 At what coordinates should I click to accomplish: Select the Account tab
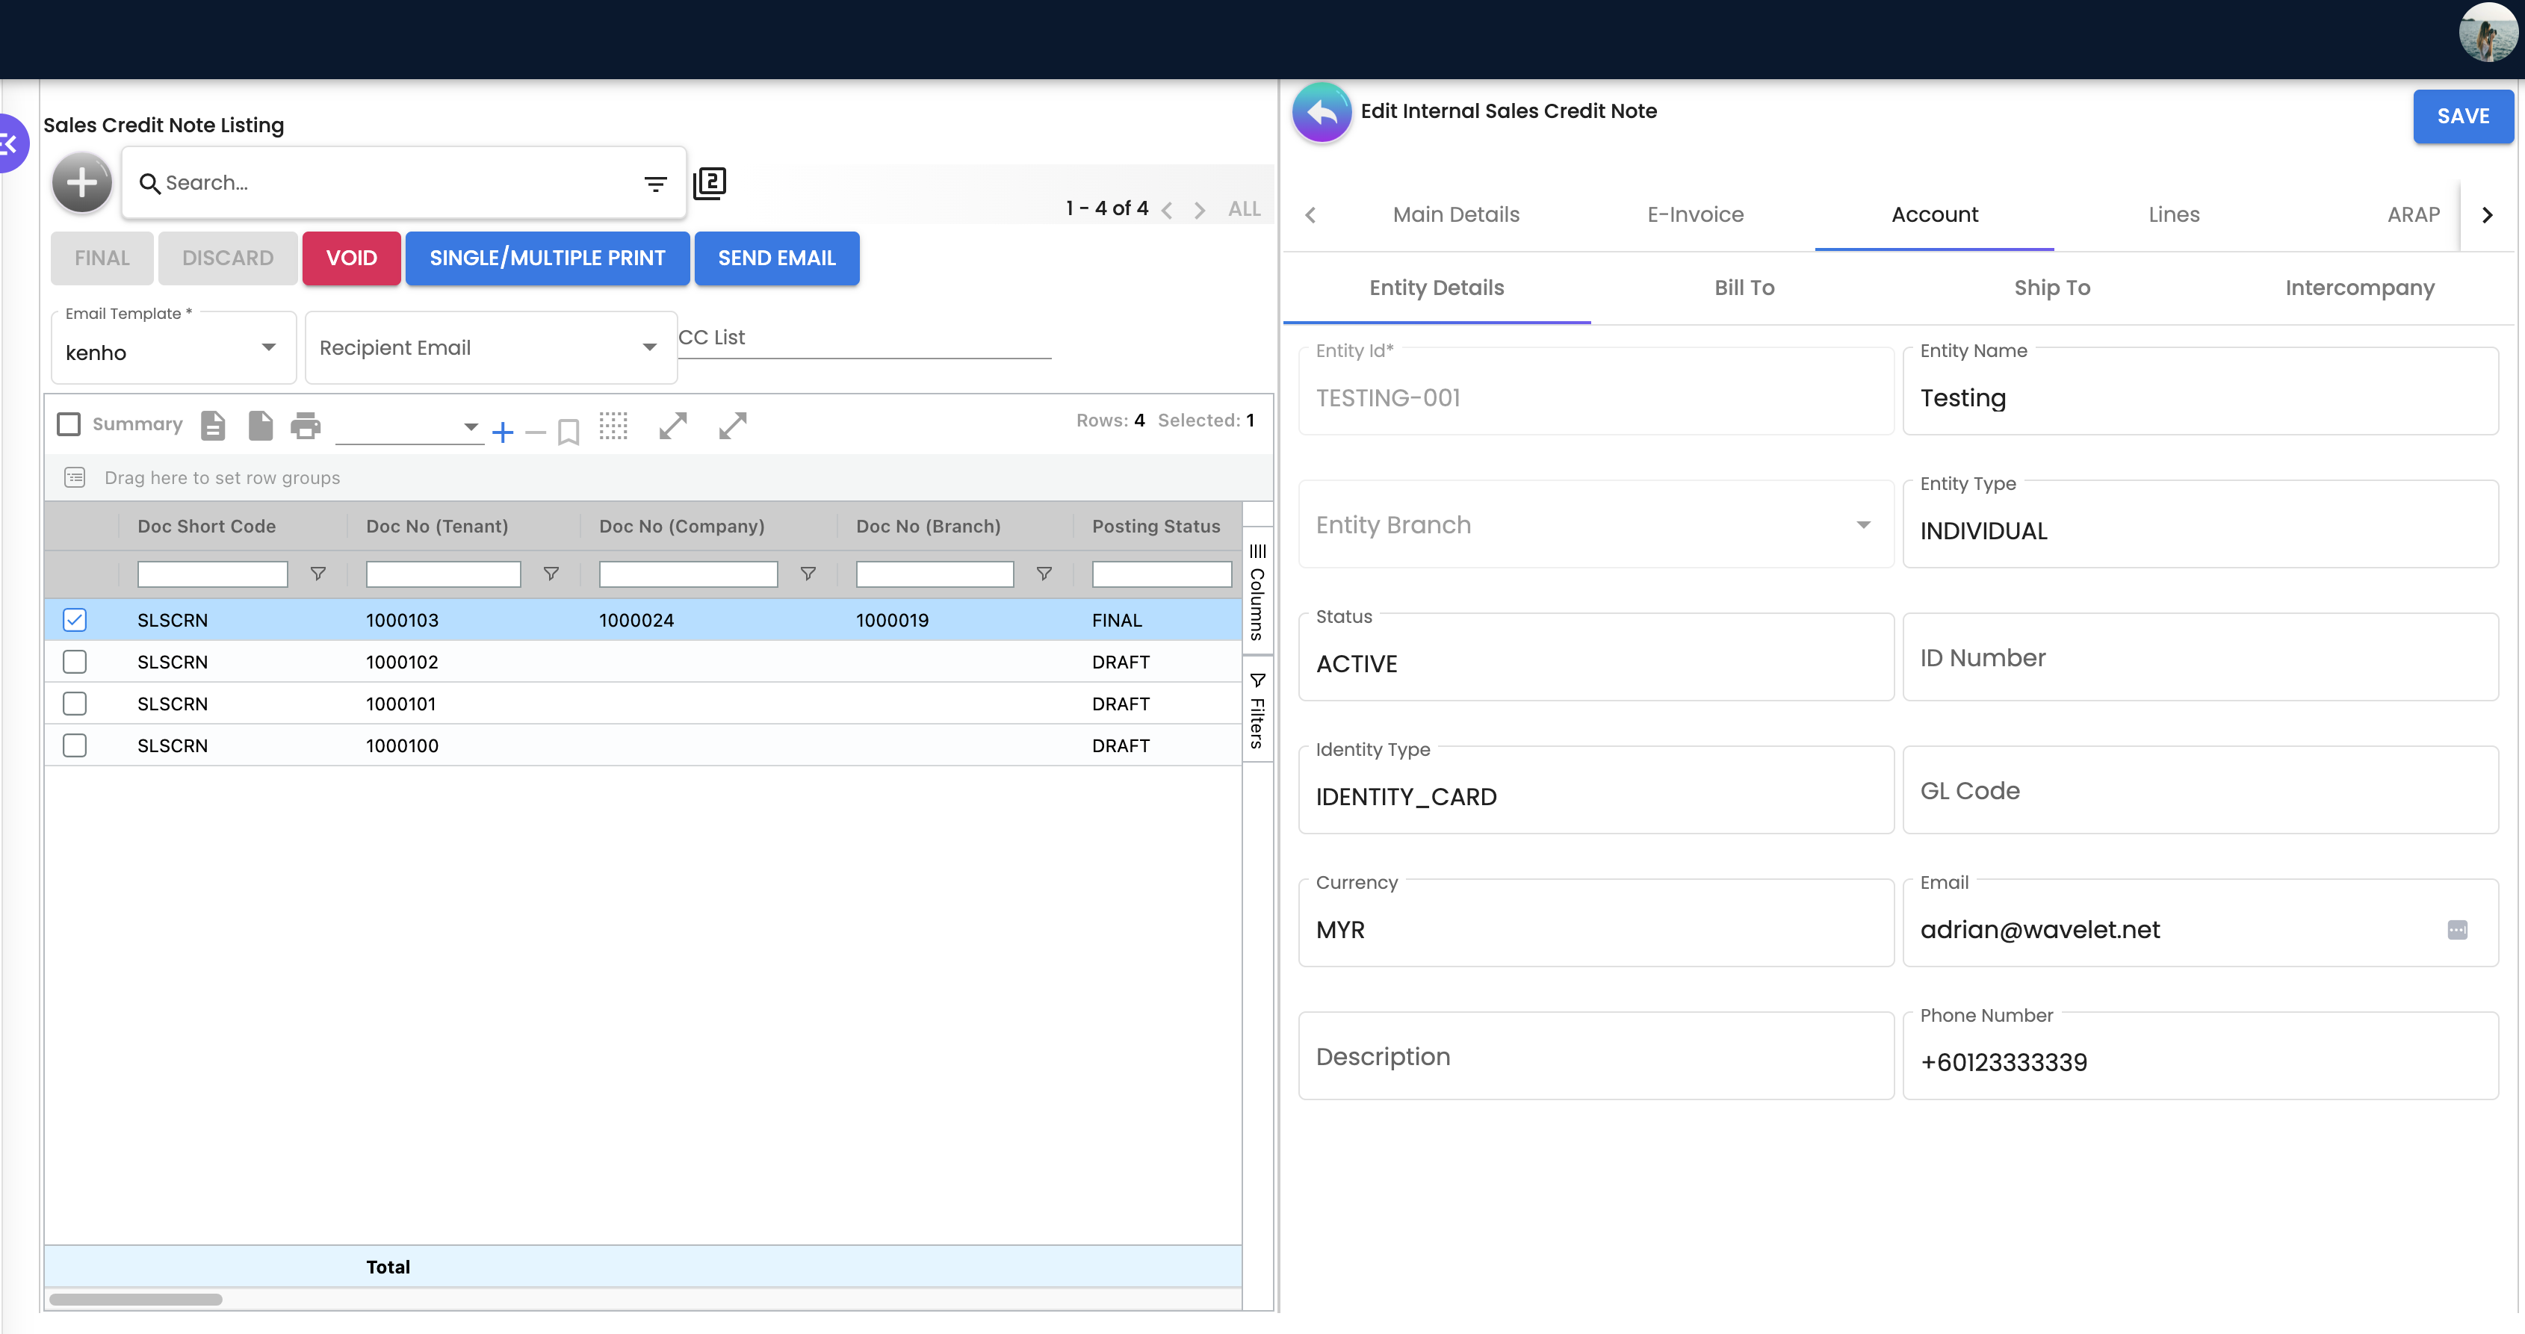click(1934, 214)
